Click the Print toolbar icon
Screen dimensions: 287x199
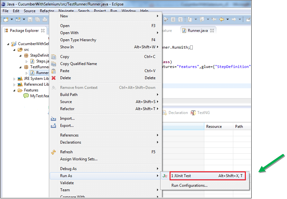44,19
